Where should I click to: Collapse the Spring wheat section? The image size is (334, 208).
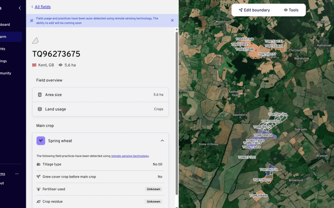162,141
